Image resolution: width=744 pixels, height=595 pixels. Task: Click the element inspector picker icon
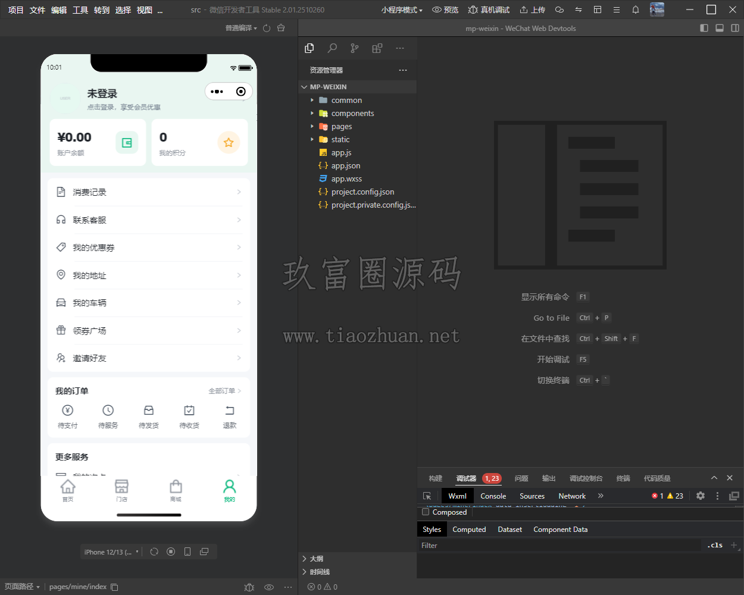tap(427, 496)
